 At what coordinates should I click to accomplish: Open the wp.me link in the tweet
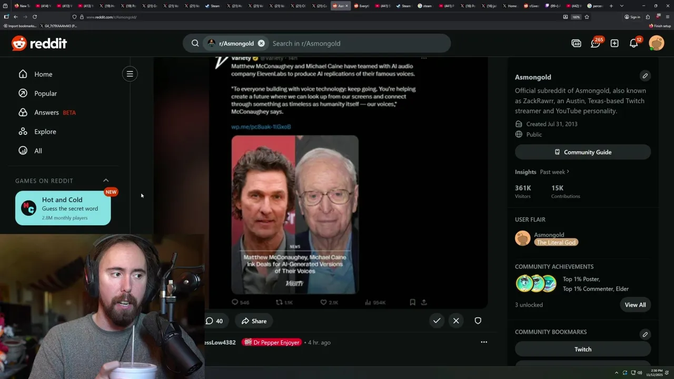261,126
